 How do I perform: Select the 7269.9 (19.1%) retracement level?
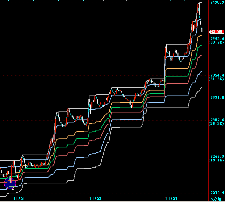click(x=216, y=158)
